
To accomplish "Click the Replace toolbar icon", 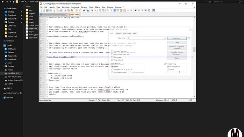I will pyautogui.click(x=88, y=10).
